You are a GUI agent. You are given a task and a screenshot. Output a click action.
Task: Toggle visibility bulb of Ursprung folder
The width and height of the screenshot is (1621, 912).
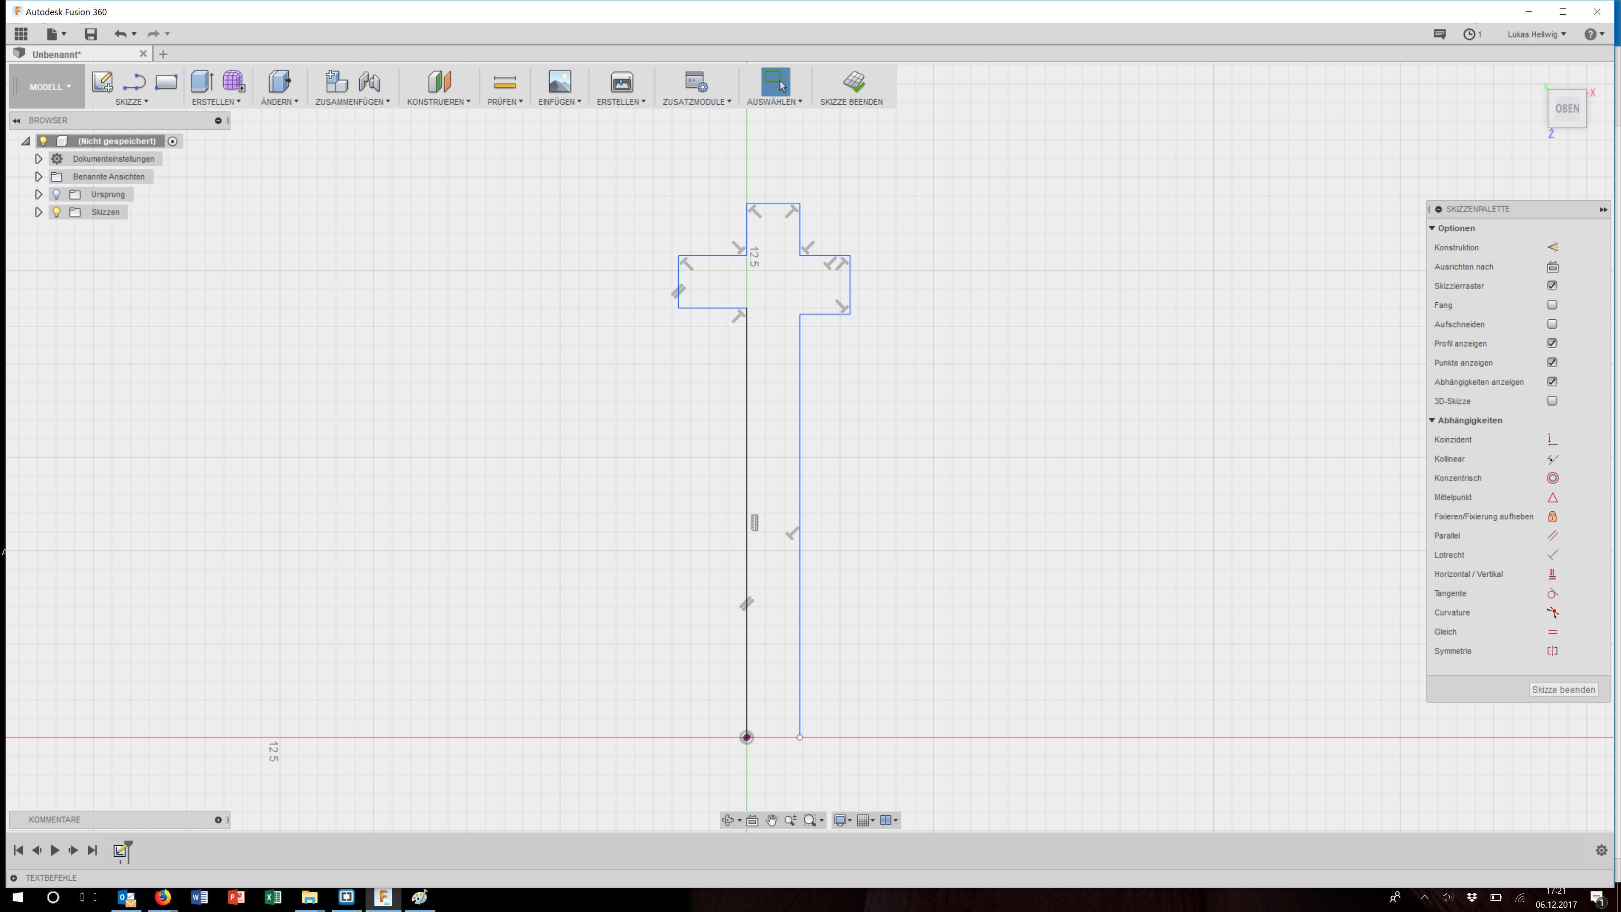tap(57, 195)
